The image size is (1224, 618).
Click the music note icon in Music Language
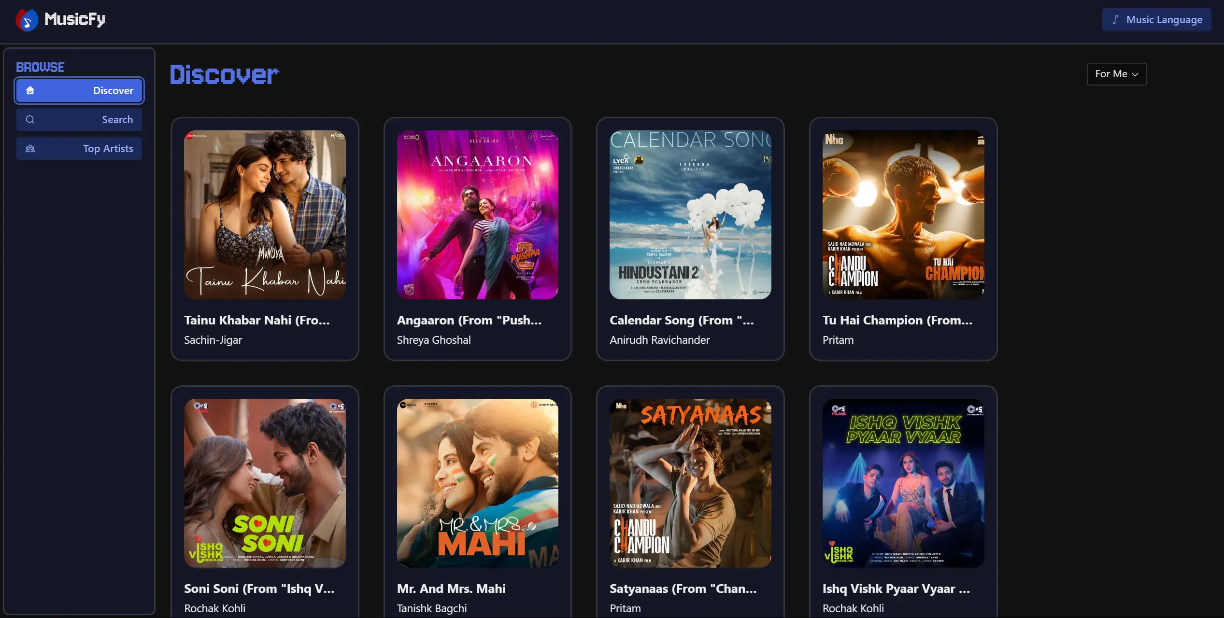(1115, 20)
